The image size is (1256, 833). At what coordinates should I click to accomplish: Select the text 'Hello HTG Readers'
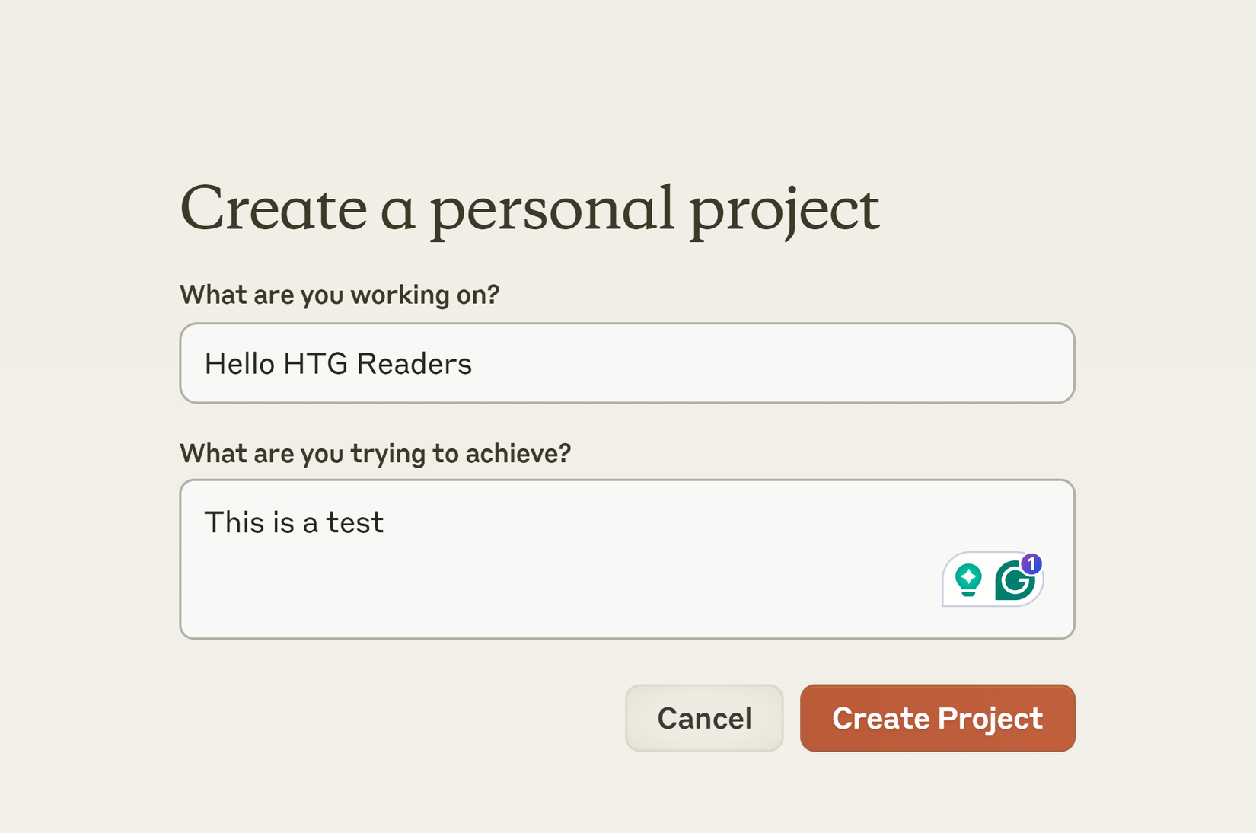(x=337, y=363)
